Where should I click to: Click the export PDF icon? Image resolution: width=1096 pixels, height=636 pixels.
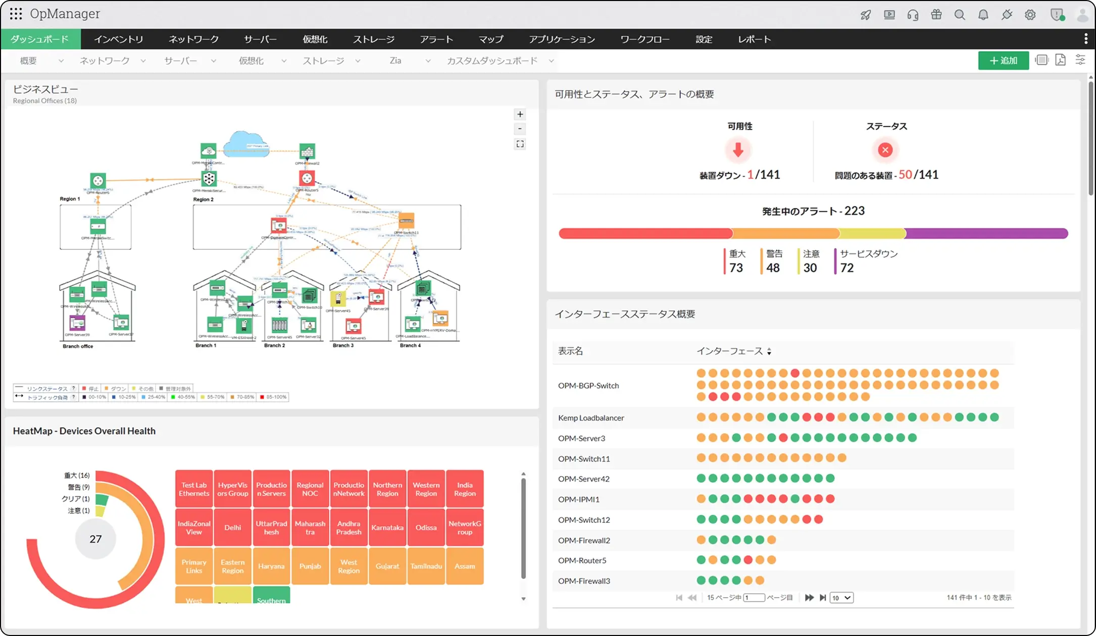(1061, 61)
